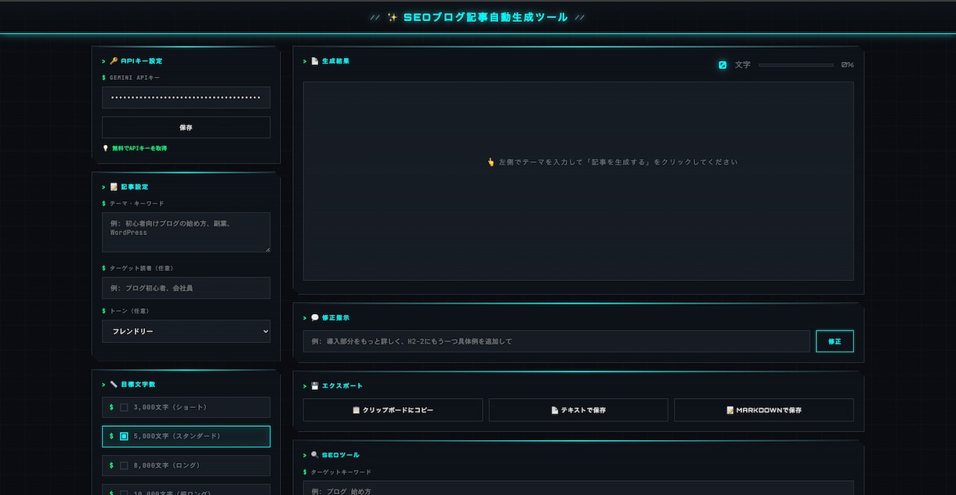Click the テーマ・キーワード label
Image resolution: width=956 pixels, height=495 pixels.
tap(136, 204)
